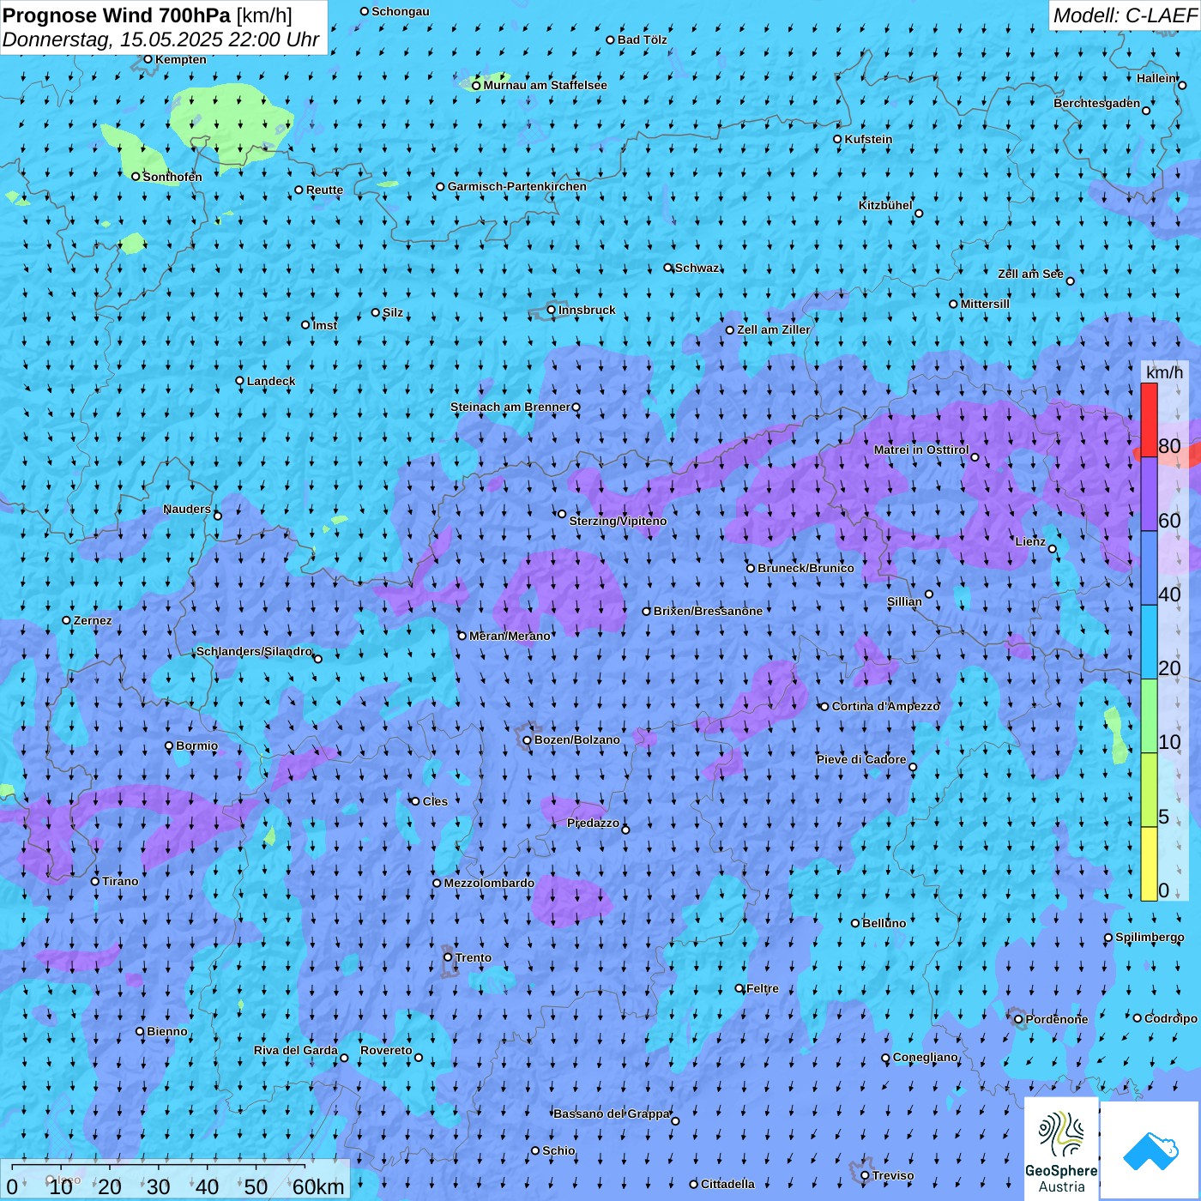The image size is (1201, 1201).
Task: Click the 'Bassano del Grappa' label
Action: click(612, 1113)
